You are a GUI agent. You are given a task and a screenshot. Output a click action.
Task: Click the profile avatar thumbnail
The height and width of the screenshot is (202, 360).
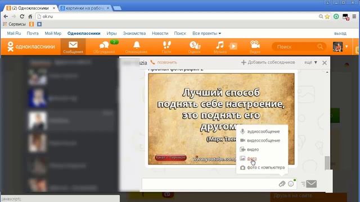pos(337,47)
